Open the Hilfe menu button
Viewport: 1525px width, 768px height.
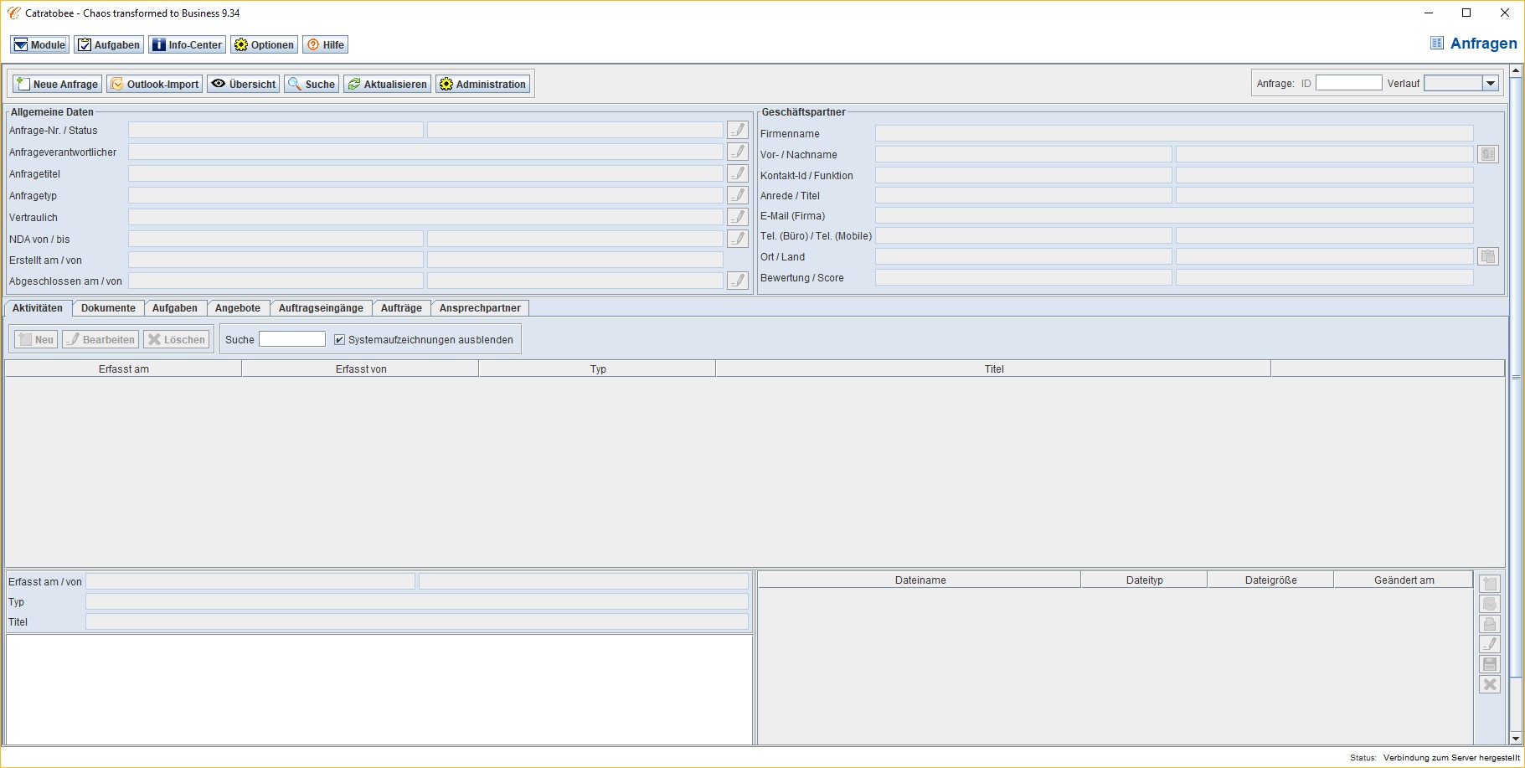(x=326, y=44)
